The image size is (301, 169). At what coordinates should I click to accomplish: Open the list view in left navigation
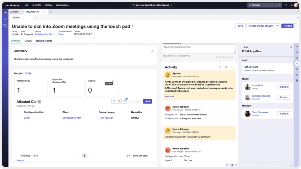click(5, 19)
